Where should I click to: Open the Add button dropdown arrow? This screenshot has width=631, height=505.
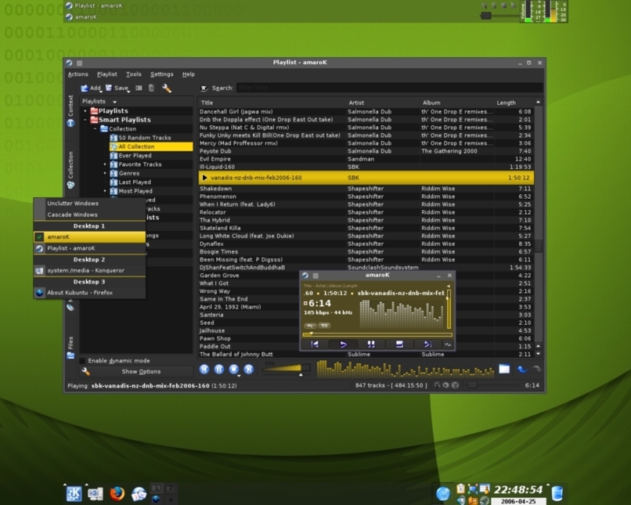click(101, 92)
